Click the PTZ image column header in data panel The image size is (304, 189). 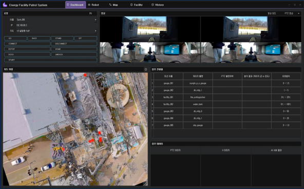point(176,150)
